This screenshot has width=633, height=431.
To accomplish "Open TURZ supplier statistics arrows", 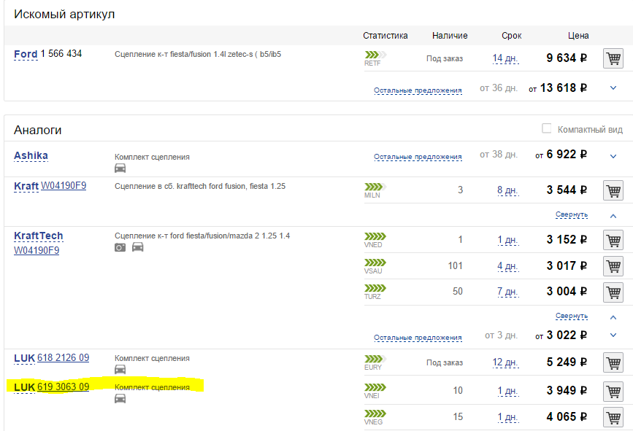I will coord(375,288).
